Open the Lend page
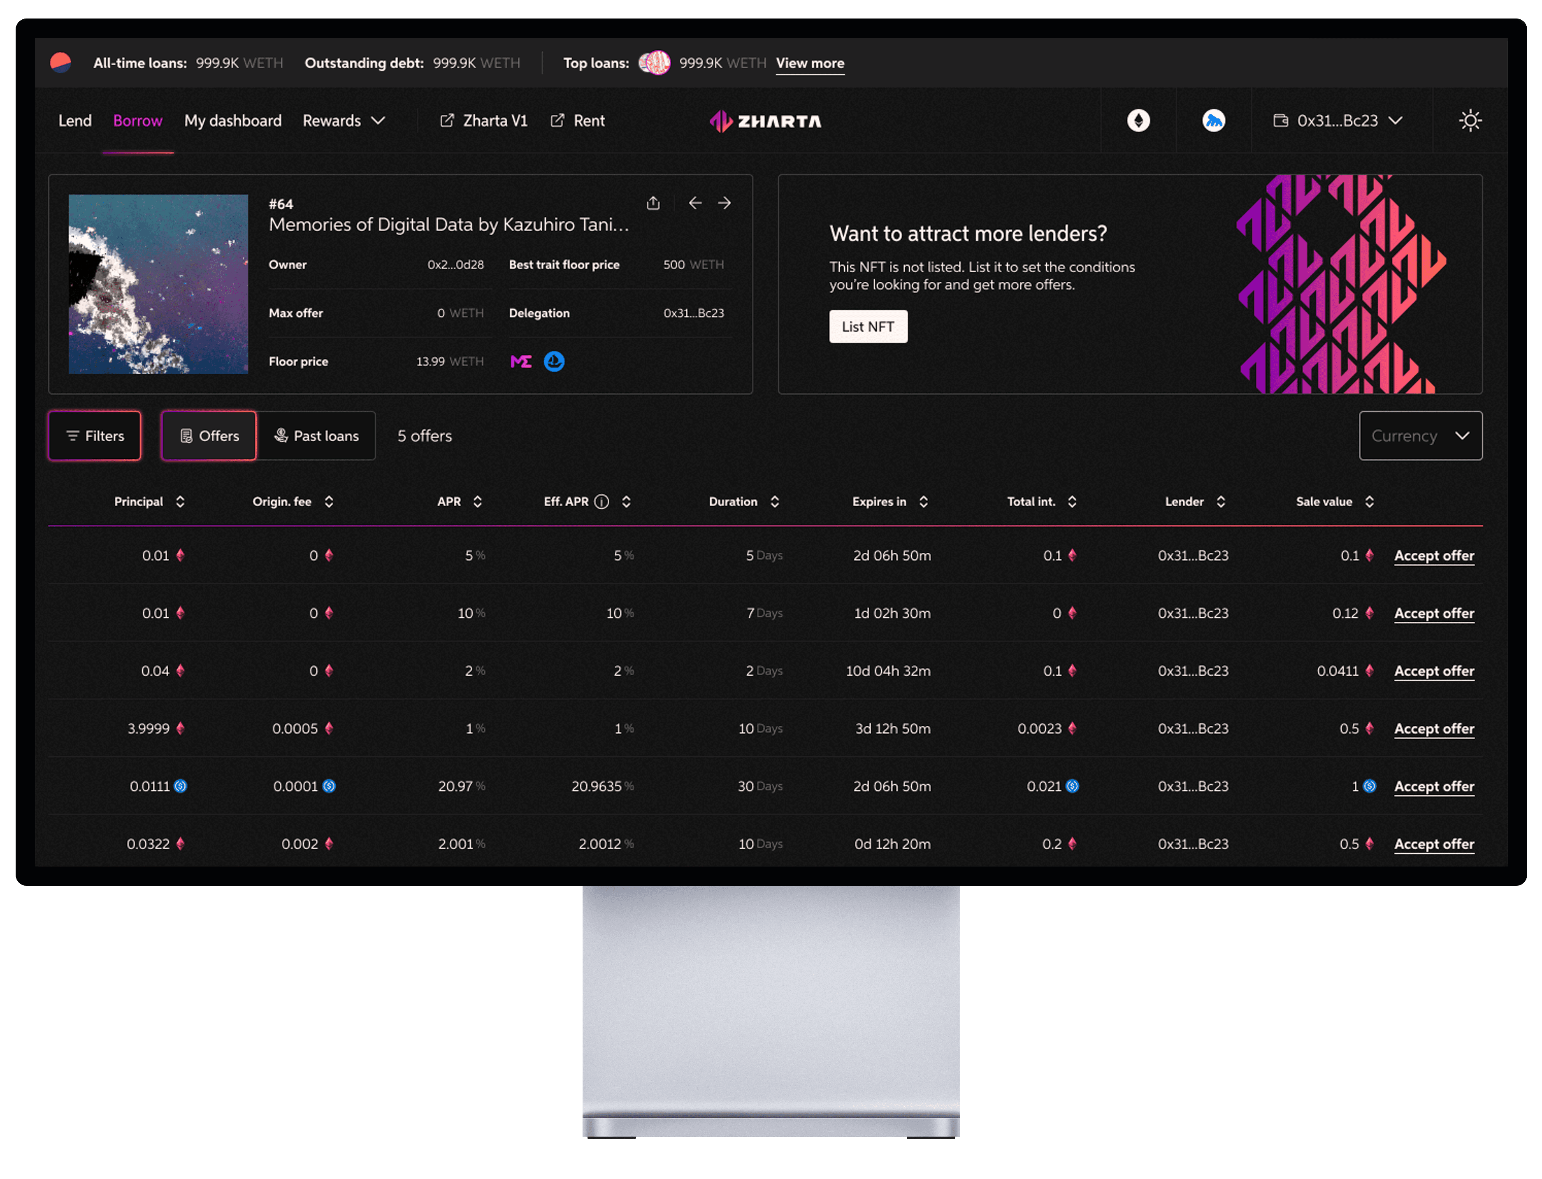Screen dimensions: 1542x1179 74,121
